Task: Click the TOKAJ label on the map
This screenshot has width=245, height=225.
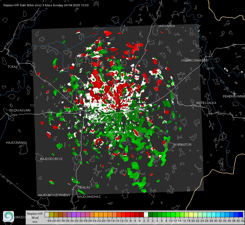Action: point(12,67)
